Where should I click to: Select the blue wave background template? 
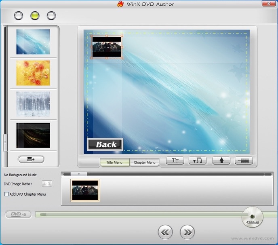33,42
